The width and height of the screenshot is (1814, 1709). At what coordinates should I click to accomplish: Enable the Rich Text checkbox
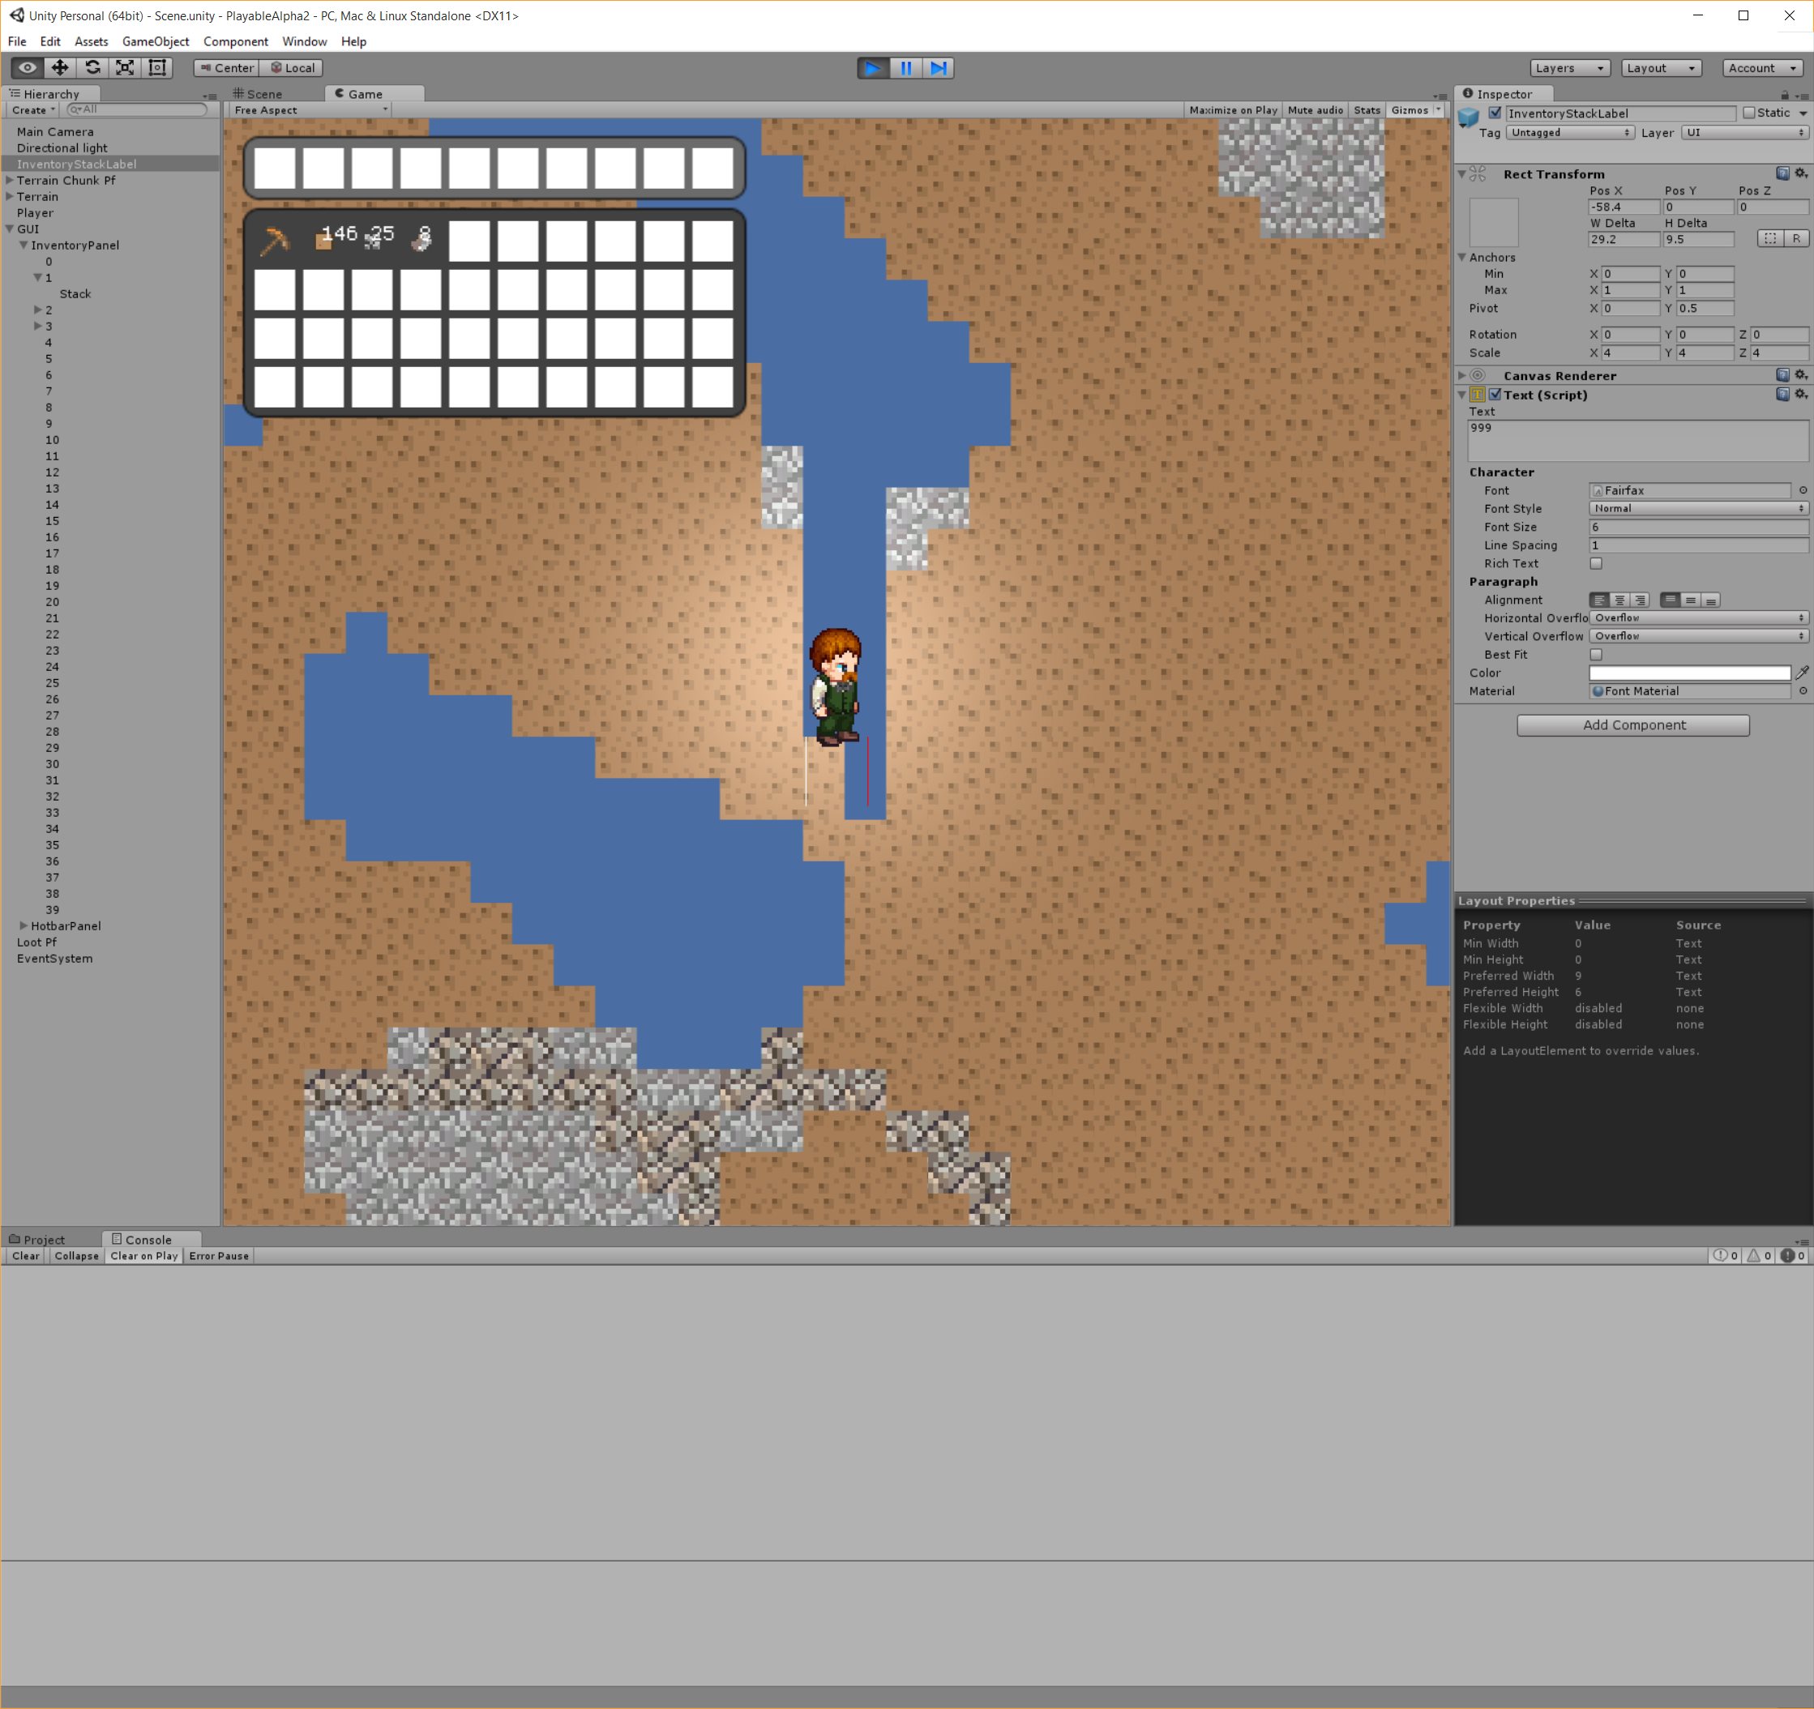coord(1596,563)
